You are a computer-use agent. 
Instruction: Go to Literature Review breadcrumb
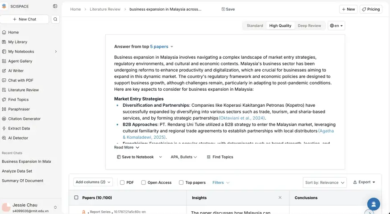tap(105, 9)
